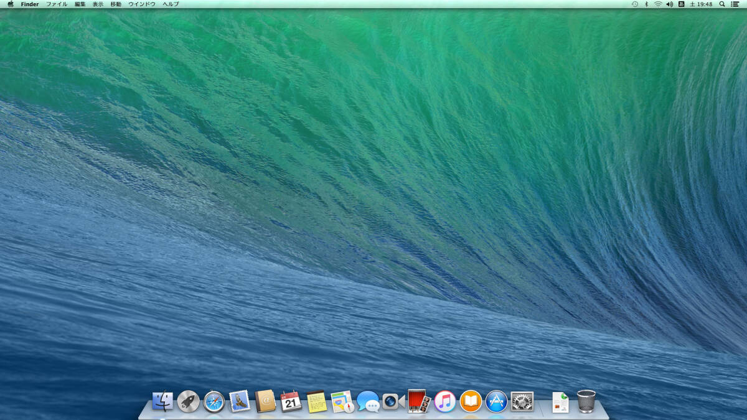
Task: Open the Apple menu
Action: tap(10, 4)
